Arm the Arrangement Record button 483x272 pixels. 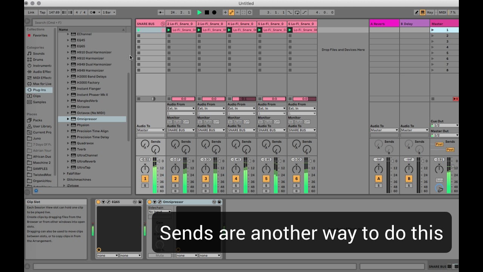[214, 12]
